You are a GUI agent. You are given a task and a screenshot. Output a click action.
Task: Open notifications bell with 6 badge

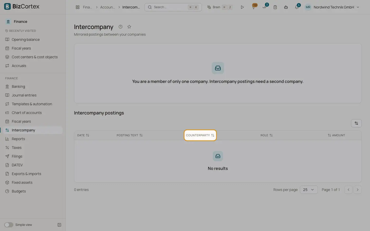297,7
